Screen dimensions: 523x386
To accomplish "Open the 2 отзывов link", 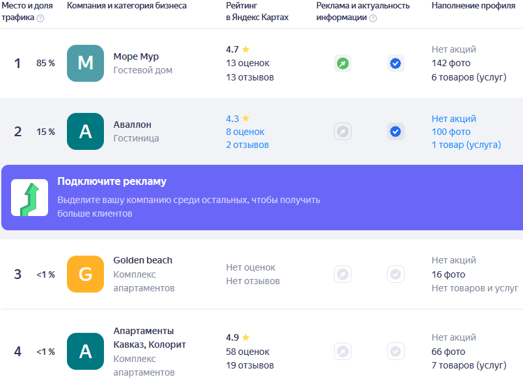I will pyautogui.click(x=248, y=145).
